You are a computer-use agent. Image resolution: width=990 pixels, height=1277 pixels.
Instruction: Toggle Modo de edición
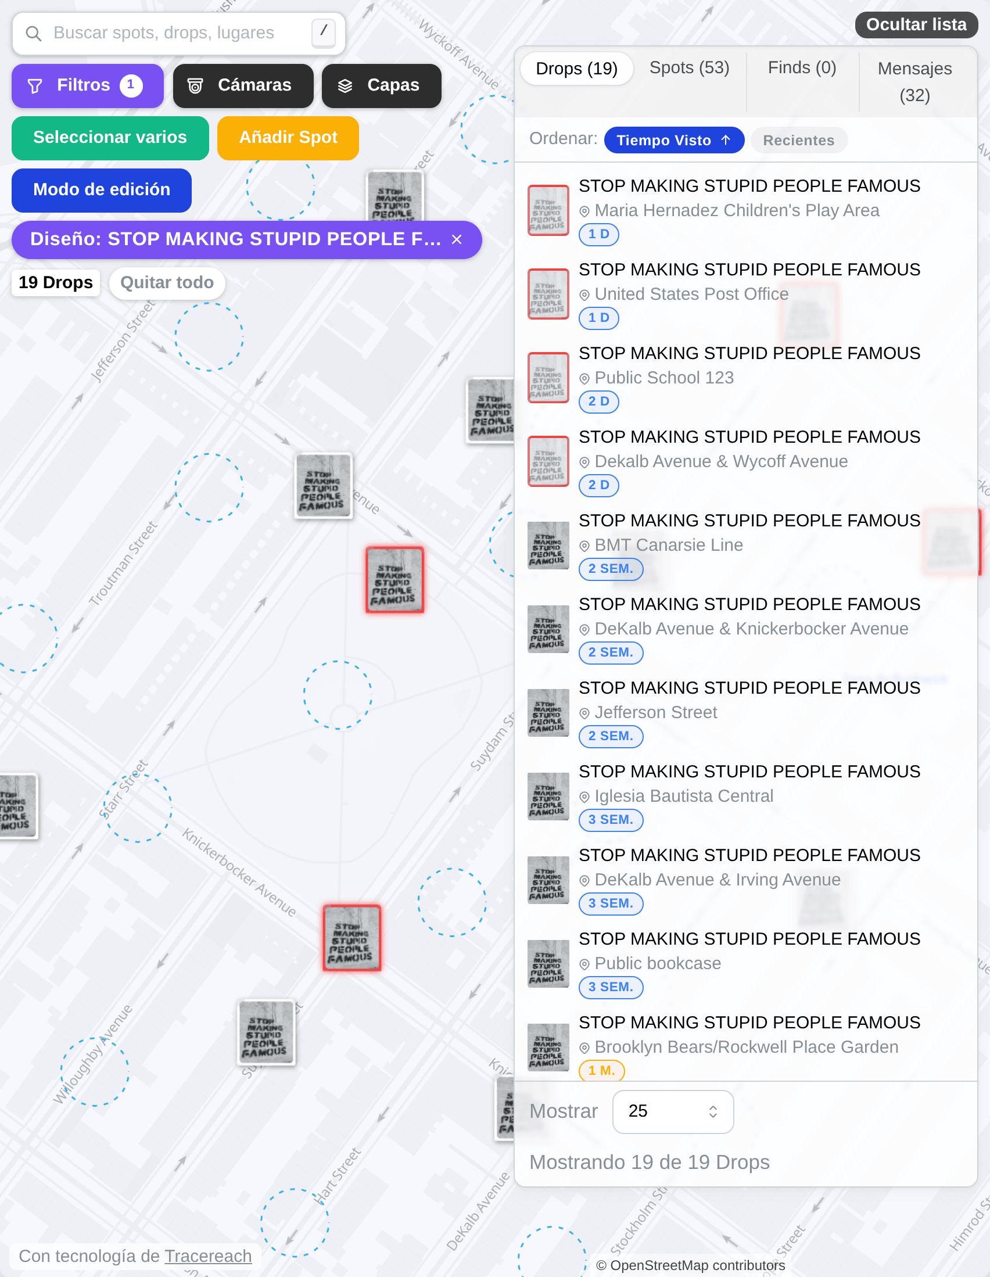(101, 190)
